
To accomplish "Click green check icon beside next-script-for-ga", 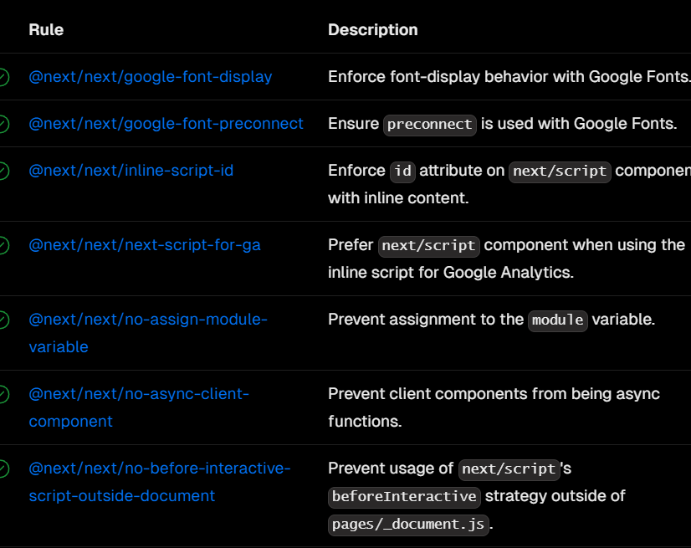I will click(3, 245).
